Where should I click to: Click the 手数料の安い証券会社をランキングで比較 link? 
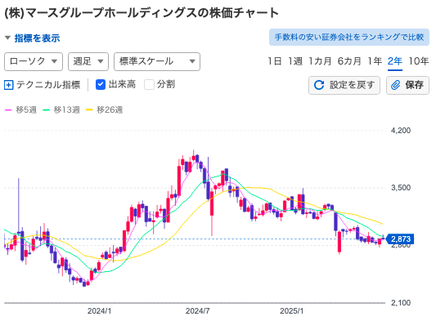tap(349, 37)
